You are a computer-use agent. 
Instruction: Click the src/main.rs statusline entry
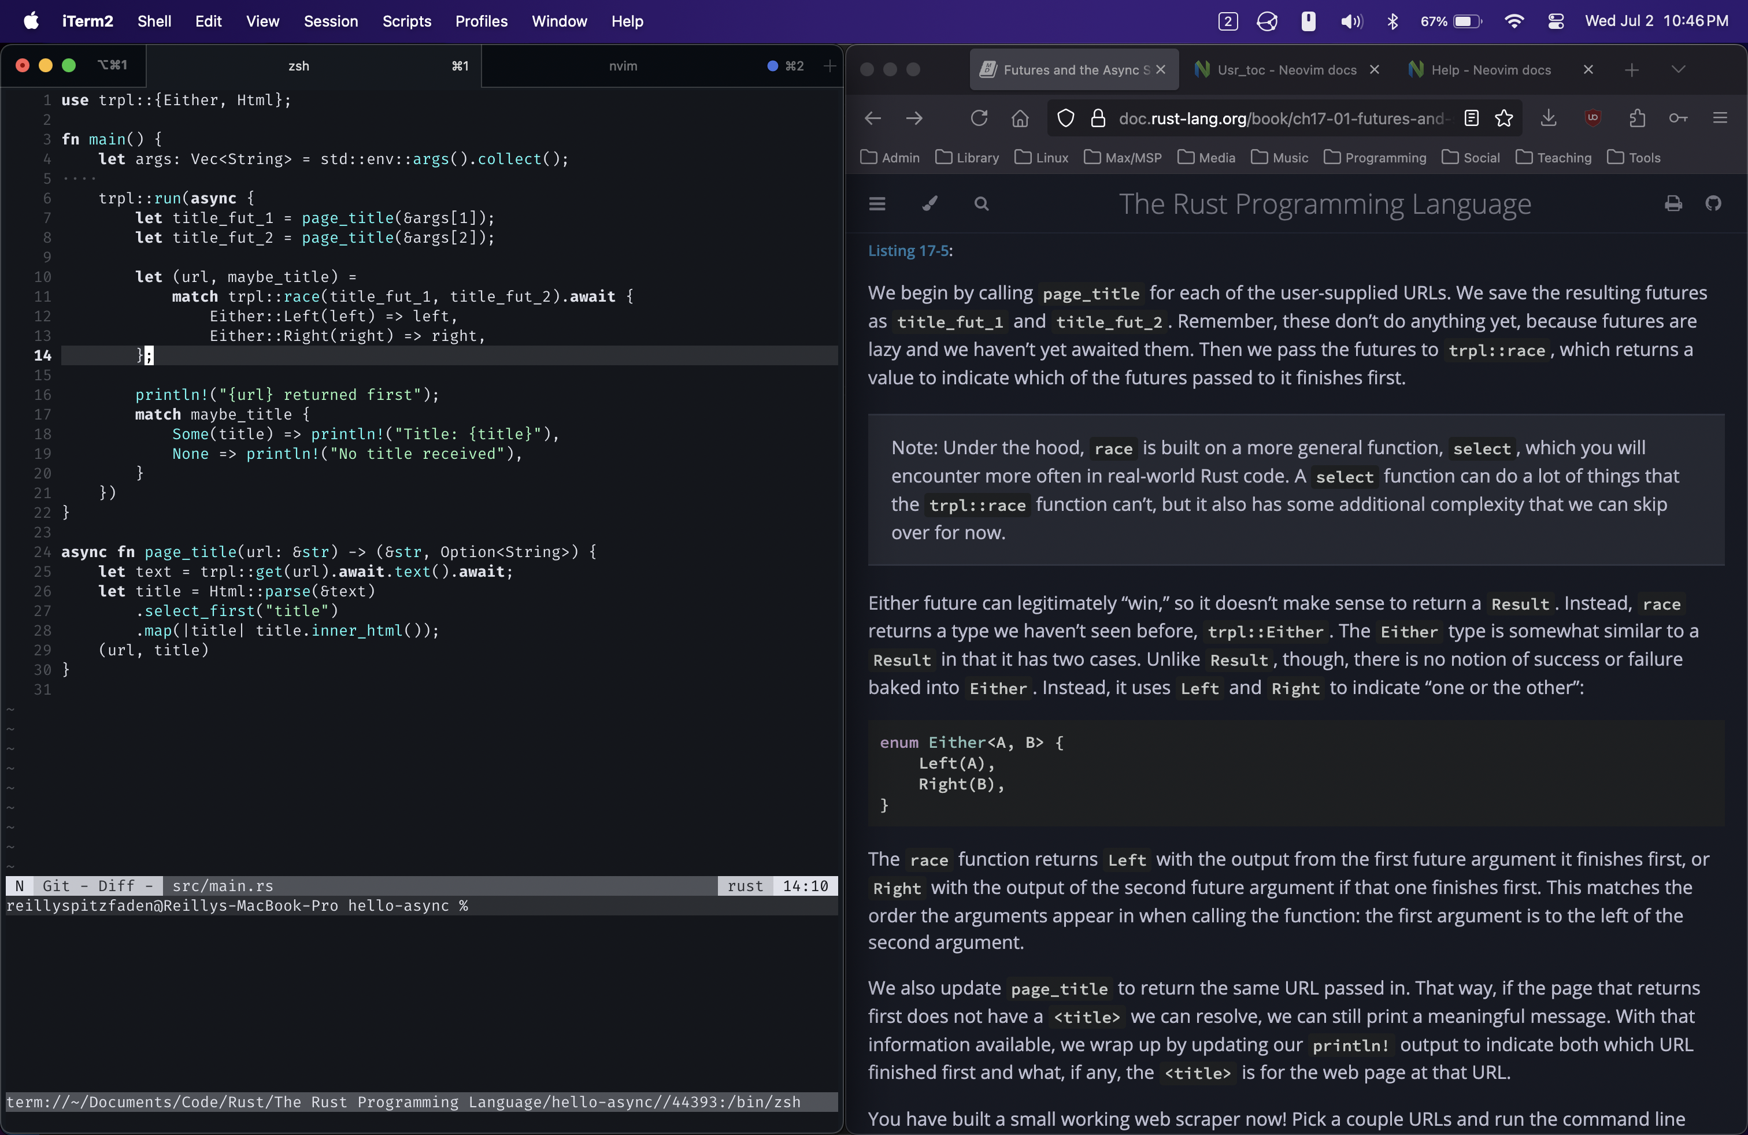223,886
